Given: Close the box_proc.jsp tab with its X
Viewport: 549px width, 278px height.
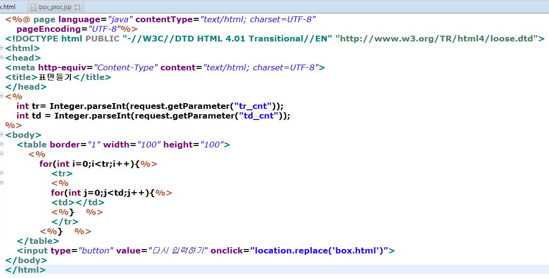Looking at the screenshot, I should 78,7.
